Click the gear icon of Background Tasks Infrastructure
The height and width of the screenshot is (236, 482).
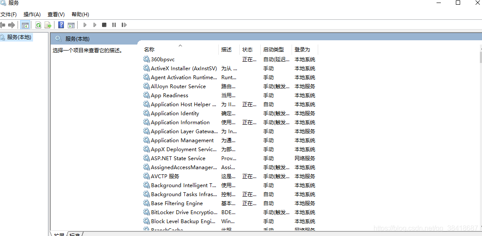click(146, 194)
